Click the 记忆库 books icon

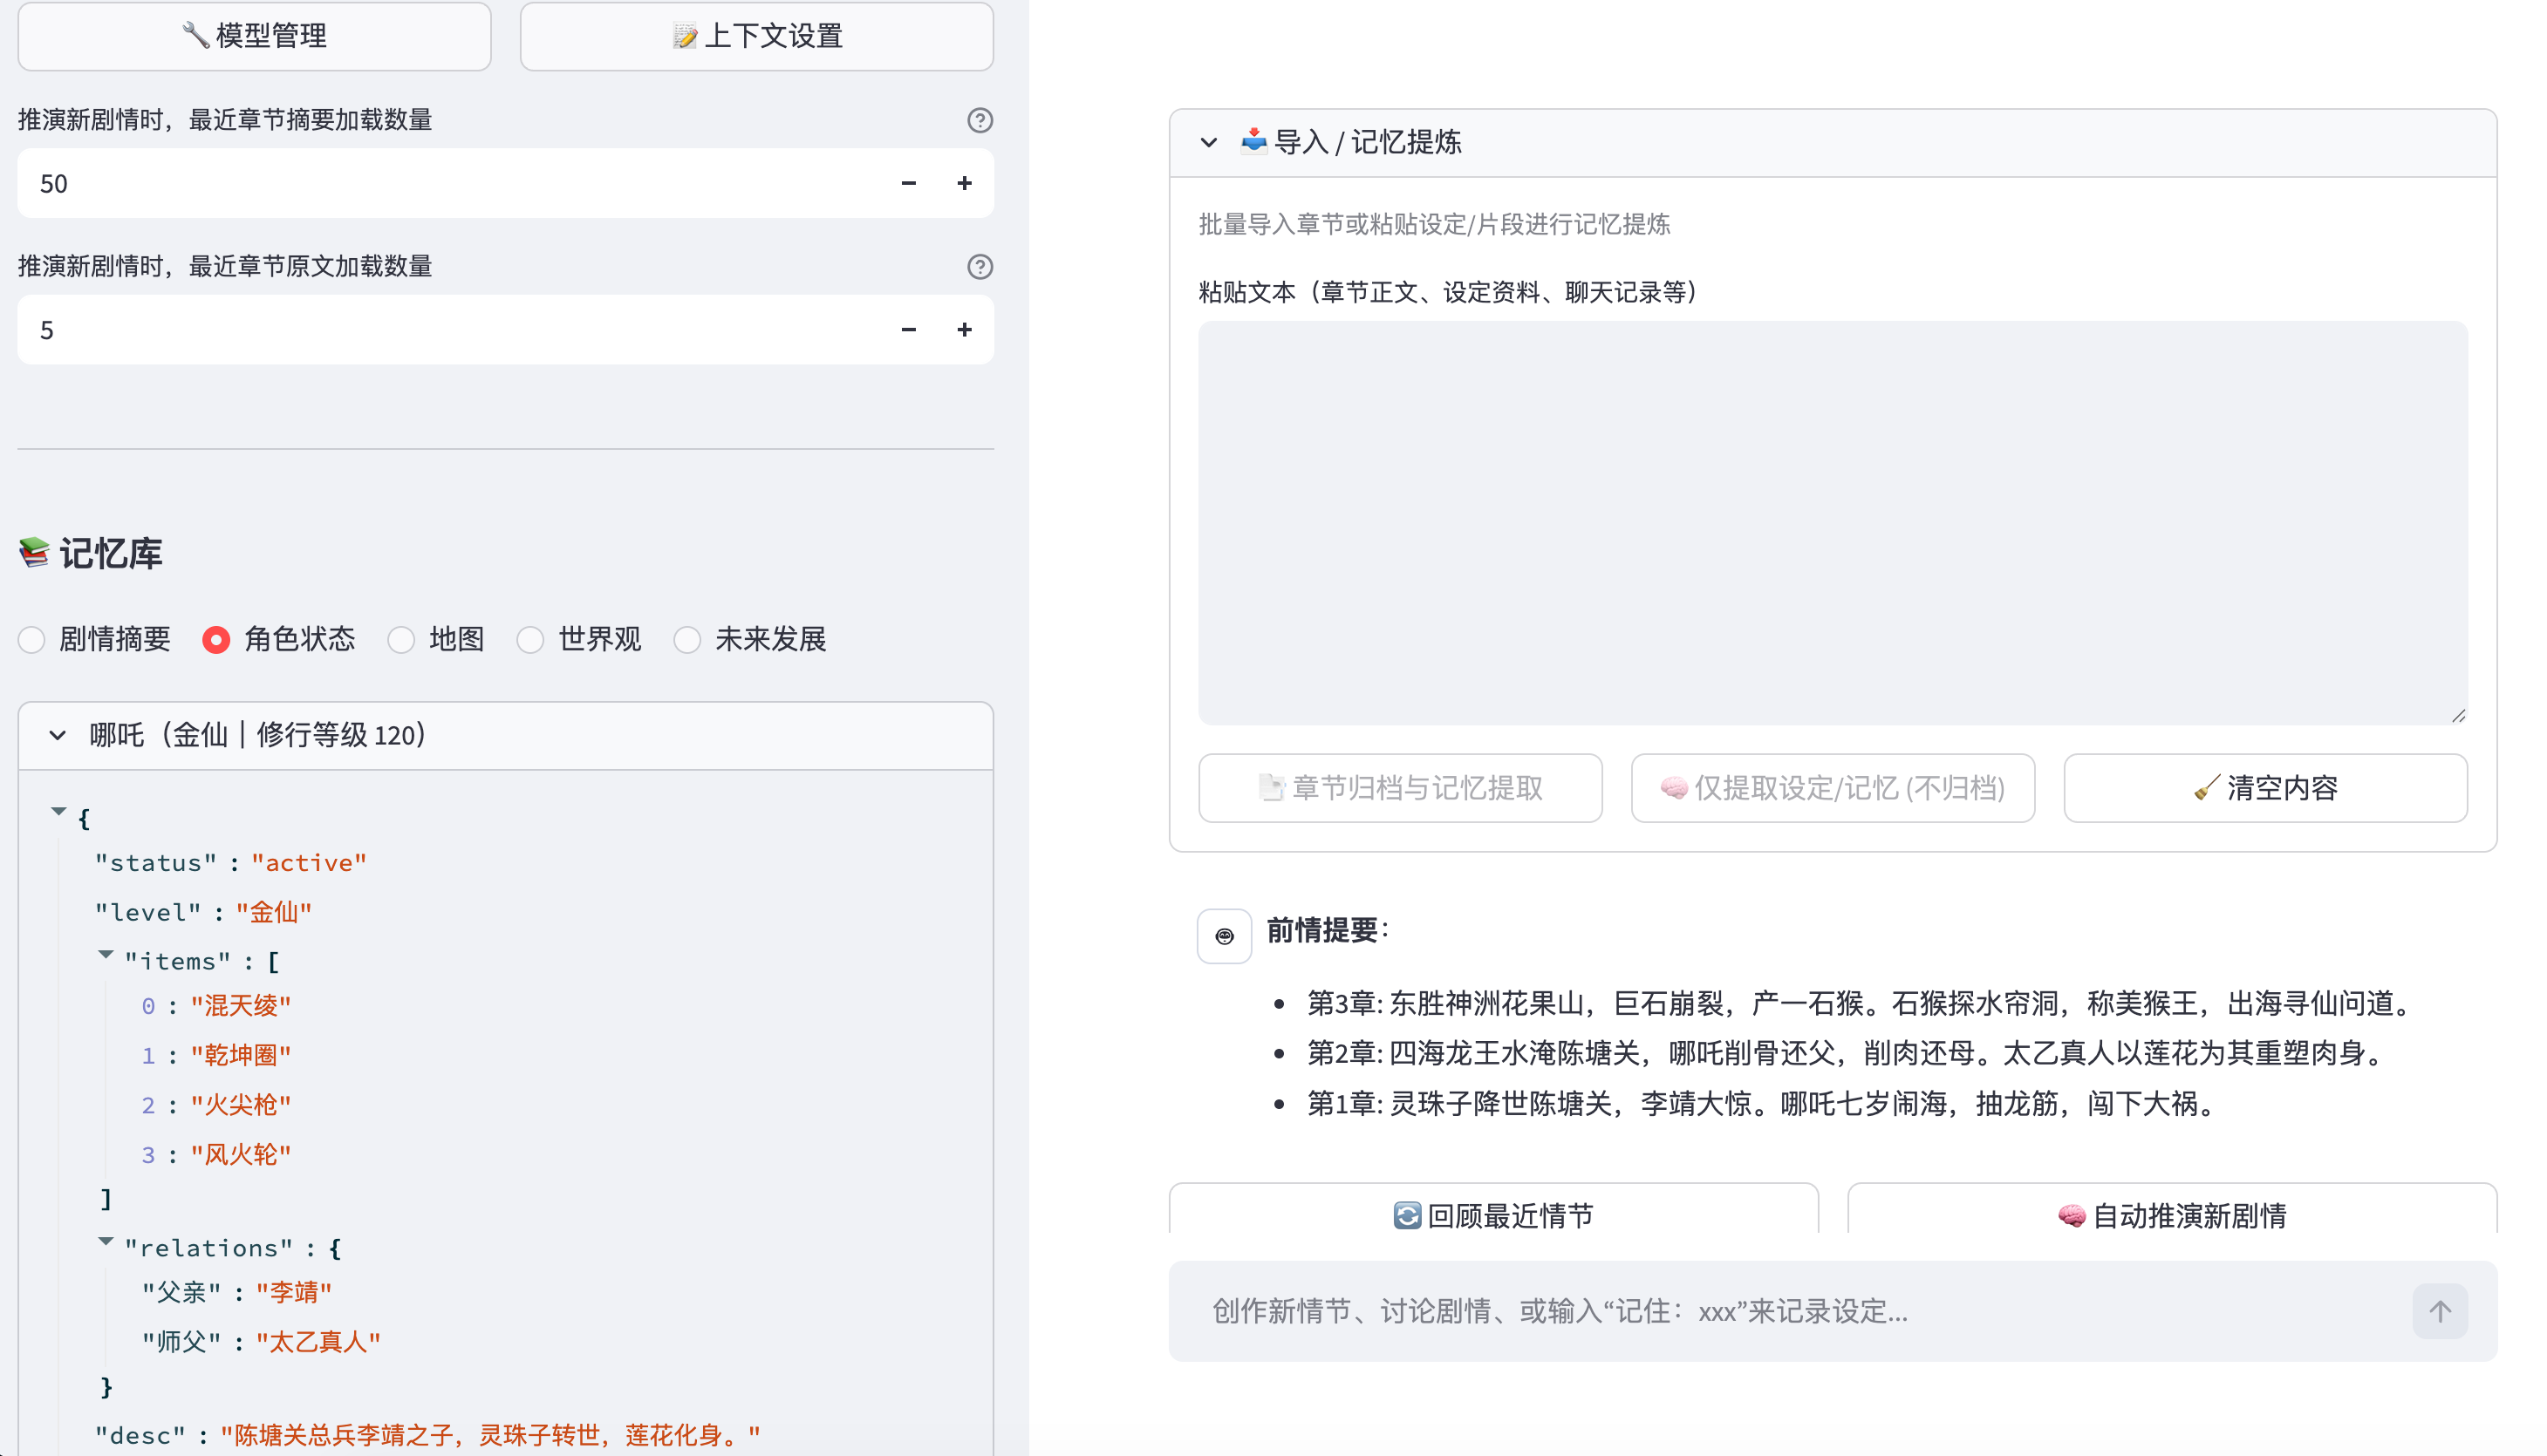(34, 552)
